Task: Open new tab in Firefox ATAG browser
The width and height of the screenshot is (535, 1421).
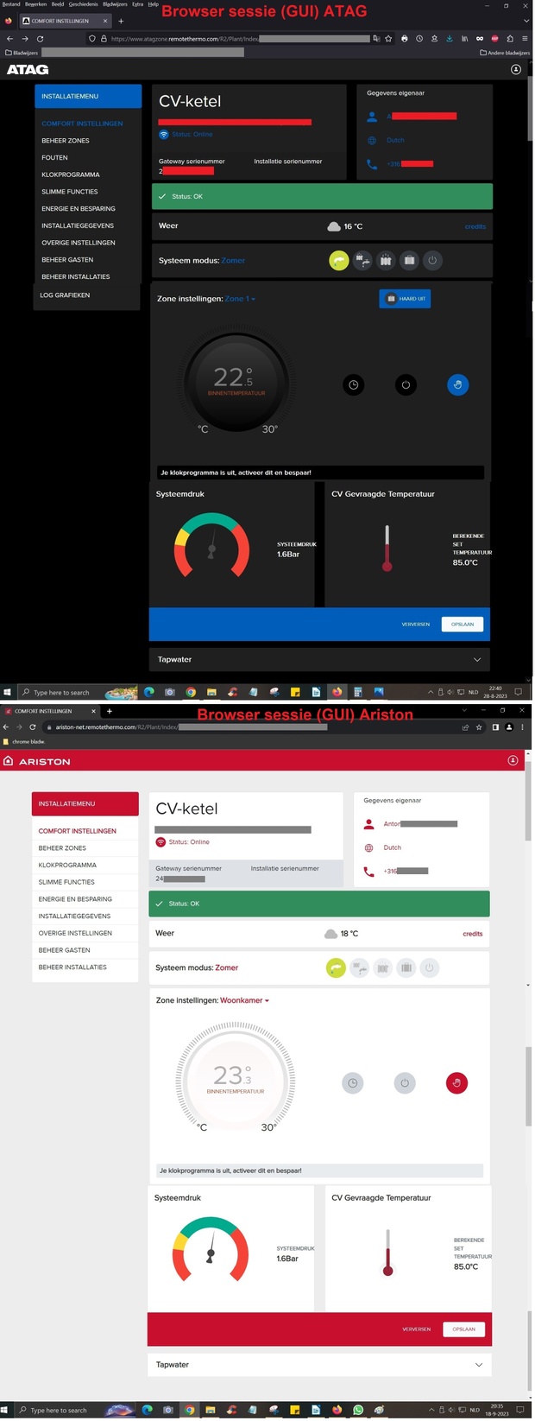Action: 121,21
